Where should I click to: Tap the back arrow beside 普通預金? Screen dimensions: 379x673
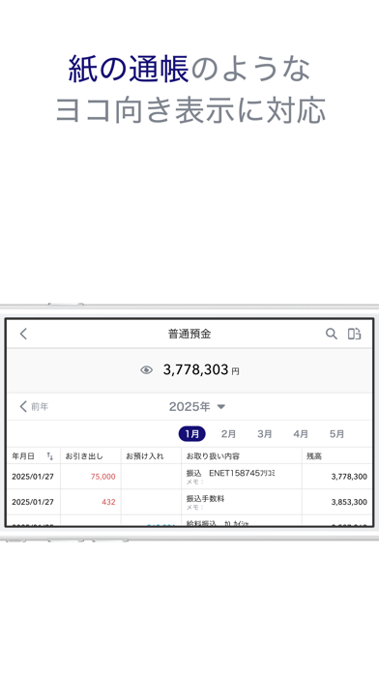click(23, 334)
